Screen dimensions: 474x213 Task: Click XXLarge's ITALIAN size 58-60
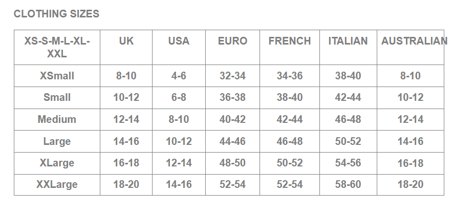(348, 184)
